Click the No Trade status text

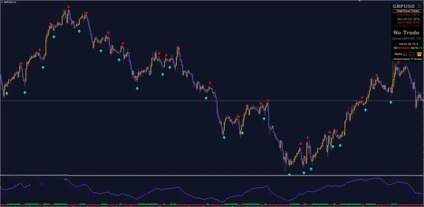tap(406, 32)
